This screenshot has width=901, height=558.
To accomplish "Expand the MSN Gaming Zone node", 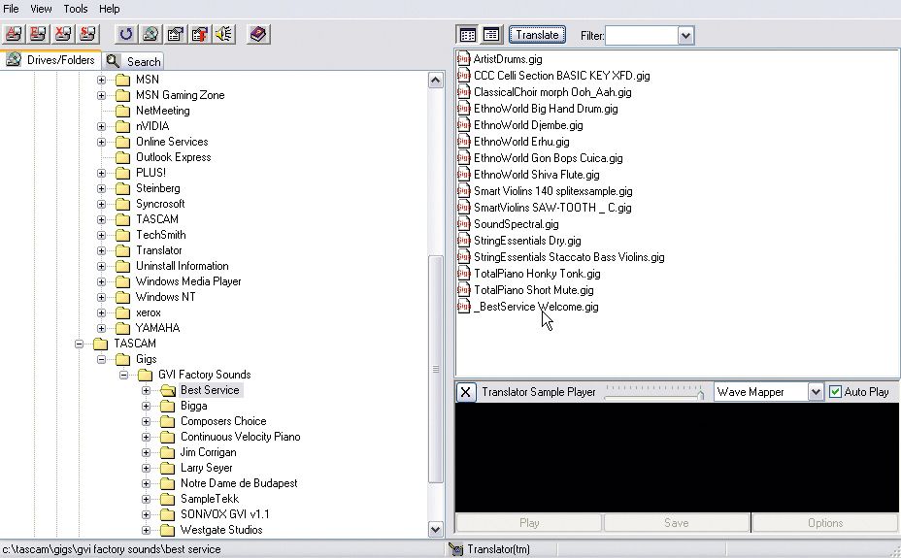I will [102, 95].
